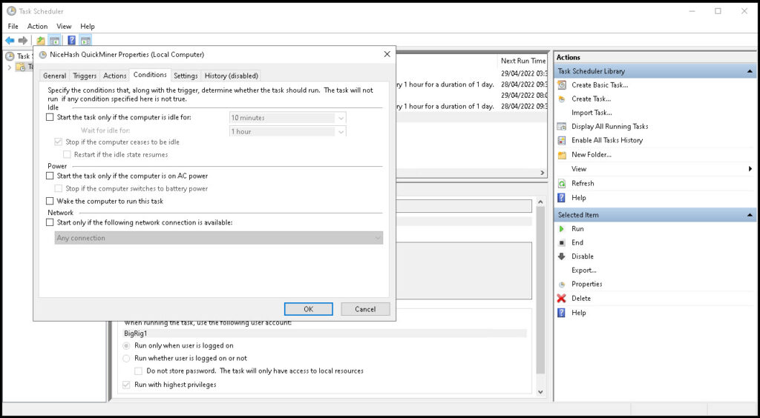Toggle Restart if the idle state resumes
Screen dimensions: 760x418
68,155
